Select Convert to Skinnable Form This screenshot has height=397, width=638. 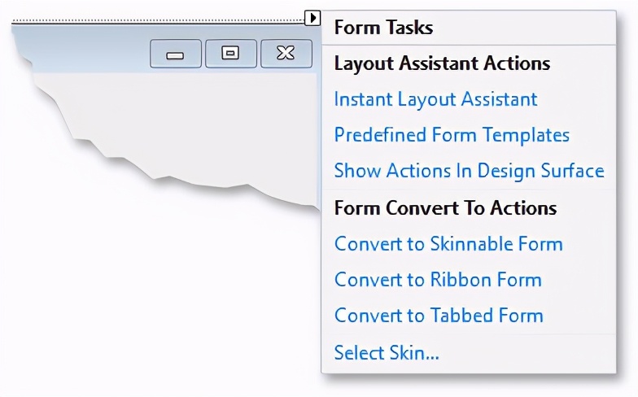(x=448, y=244)
